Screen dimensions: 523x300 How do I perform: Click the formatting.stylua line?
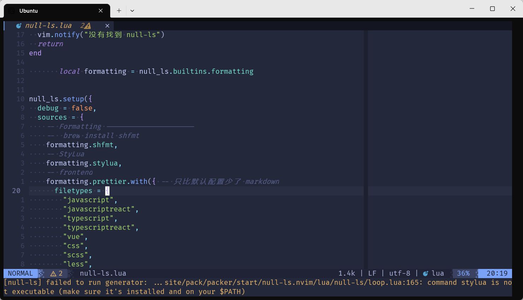(84, 163)
